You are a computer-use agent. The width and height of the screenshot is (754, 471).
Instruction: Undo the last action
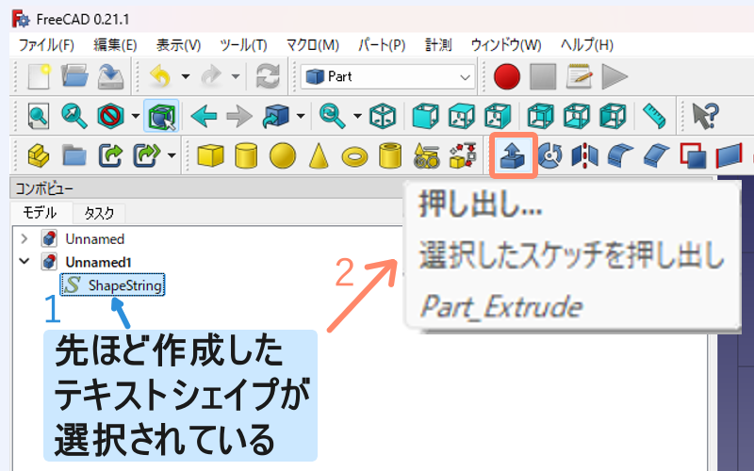160,76
